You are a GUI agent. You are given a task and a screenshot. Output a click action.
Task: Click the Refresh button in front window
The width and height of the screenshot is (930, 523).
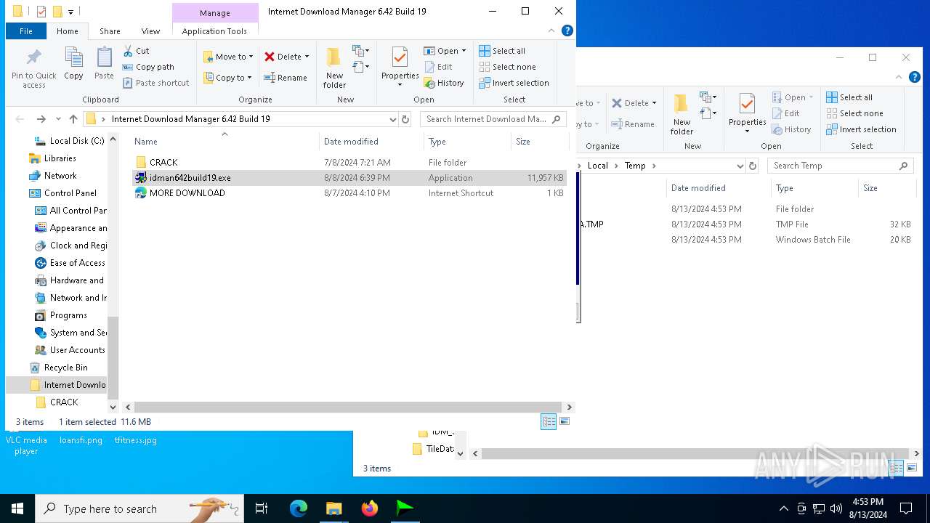[x=405, y=119]
